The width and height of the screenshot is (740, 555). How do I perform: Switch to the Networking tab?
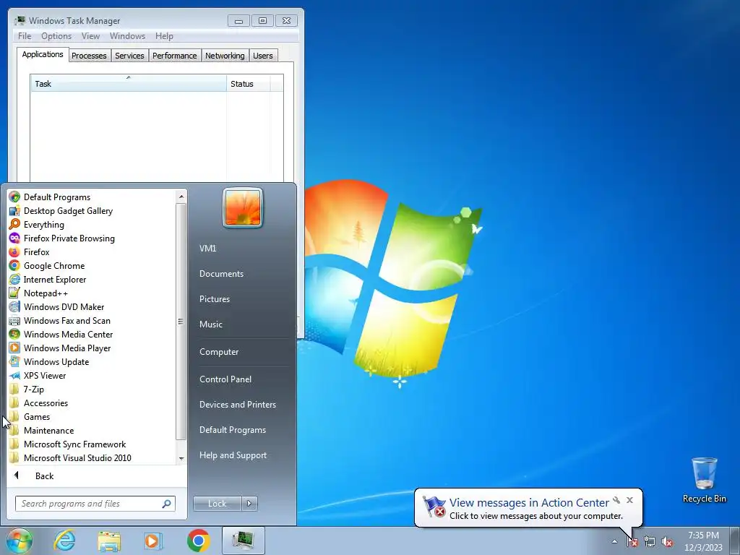(x=225, y=56)
